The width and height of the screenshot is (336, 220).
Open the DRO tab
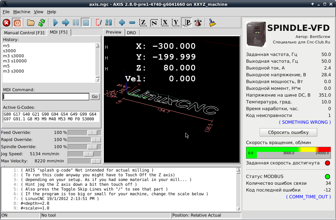pyautogui.click(x=131, y=33)
